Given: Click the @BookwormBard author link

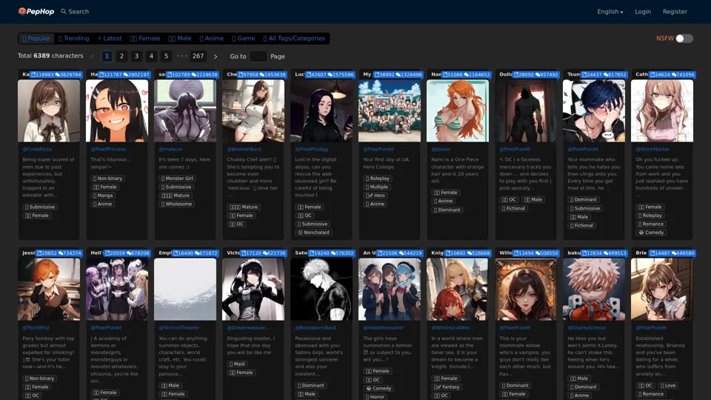Looking at the screenshot, I should 316,328.
